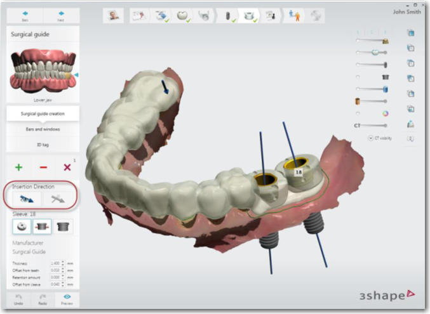
Task: Select the ID tag tab
Action: (x=43, y=145)
